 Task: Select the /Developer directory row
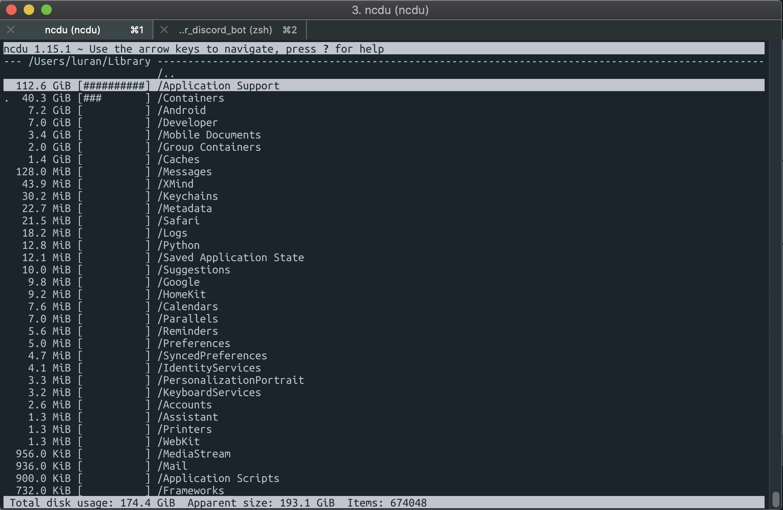pos(384,123)
